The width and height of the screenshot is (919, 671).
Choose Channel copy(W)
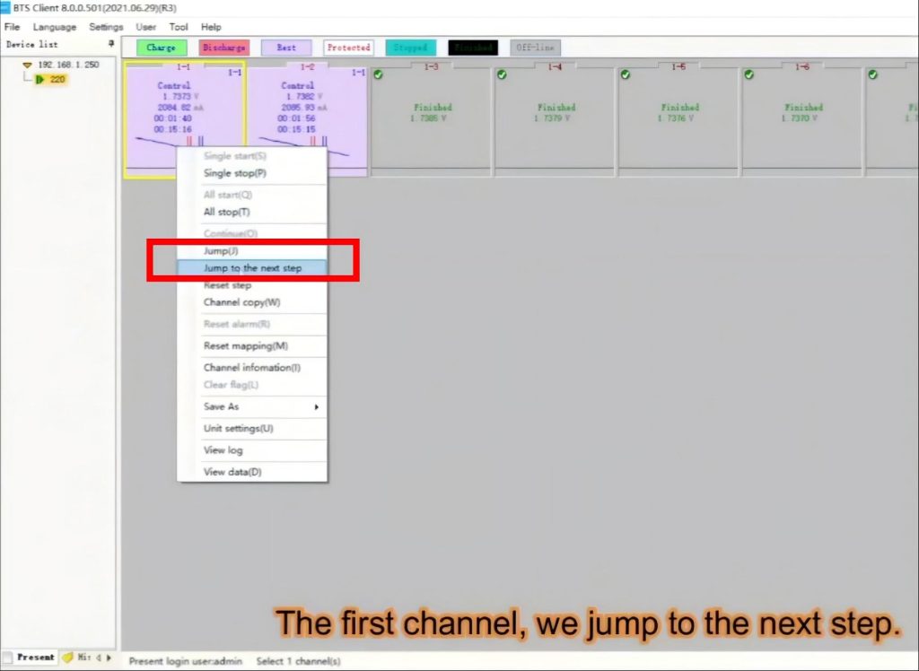(252, 302)
